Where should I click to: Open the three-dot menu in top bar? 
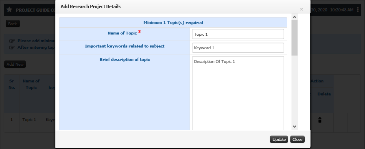(358, 10)
